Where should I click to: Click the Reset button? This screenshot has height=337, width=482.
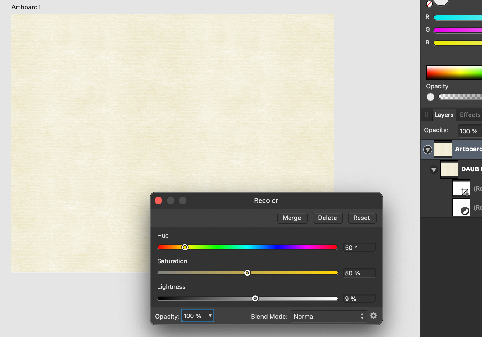pos(362,218)
